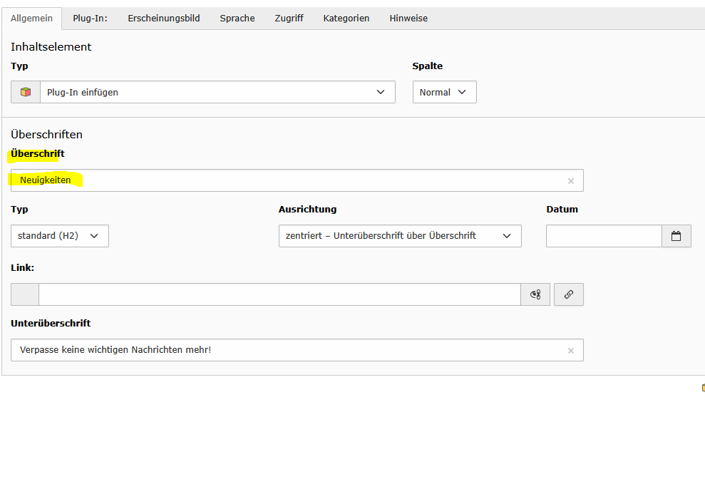Clear the Überschrift field with its X
Screen dimensions: 705x499
pyautogui.click(x=570, y=181)
